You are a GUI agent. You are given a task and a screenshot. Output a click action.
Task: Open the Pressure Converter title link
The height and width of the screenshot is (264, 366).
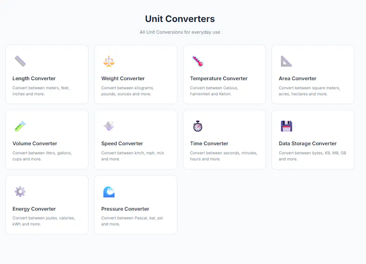point(125,209)
